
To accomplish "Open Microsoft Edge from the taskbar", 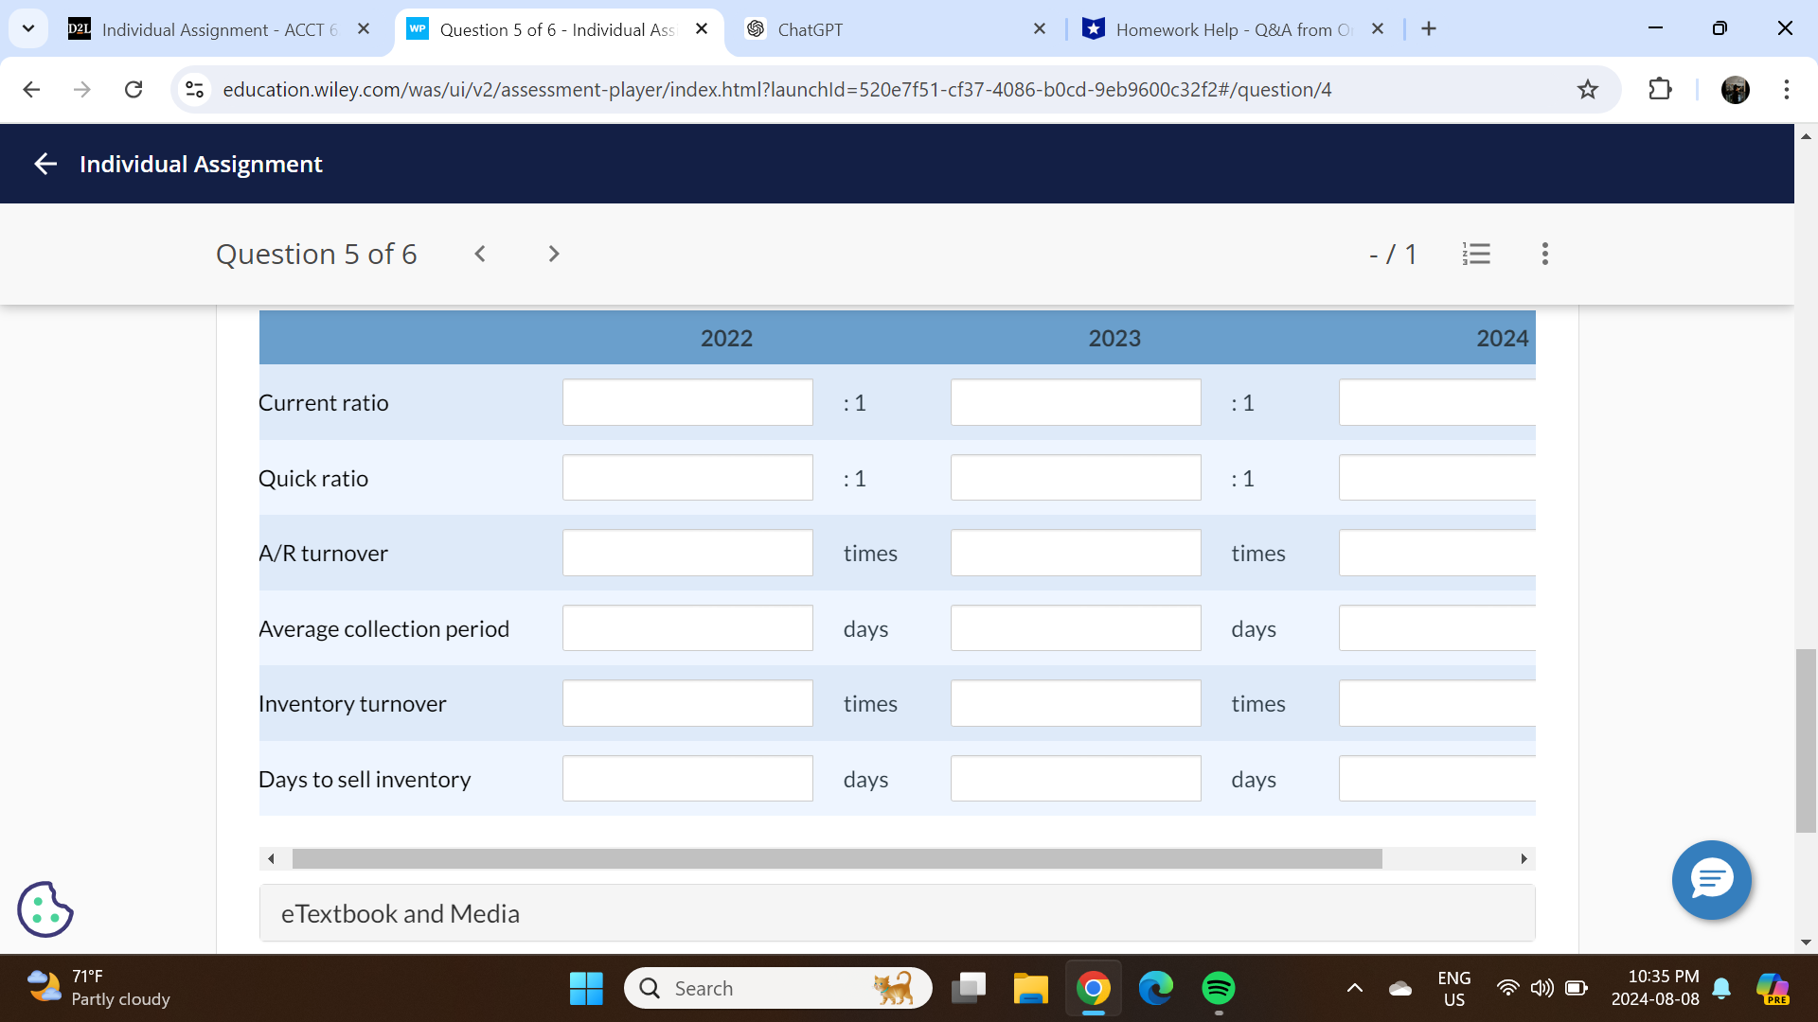I will pos(1156,988).
